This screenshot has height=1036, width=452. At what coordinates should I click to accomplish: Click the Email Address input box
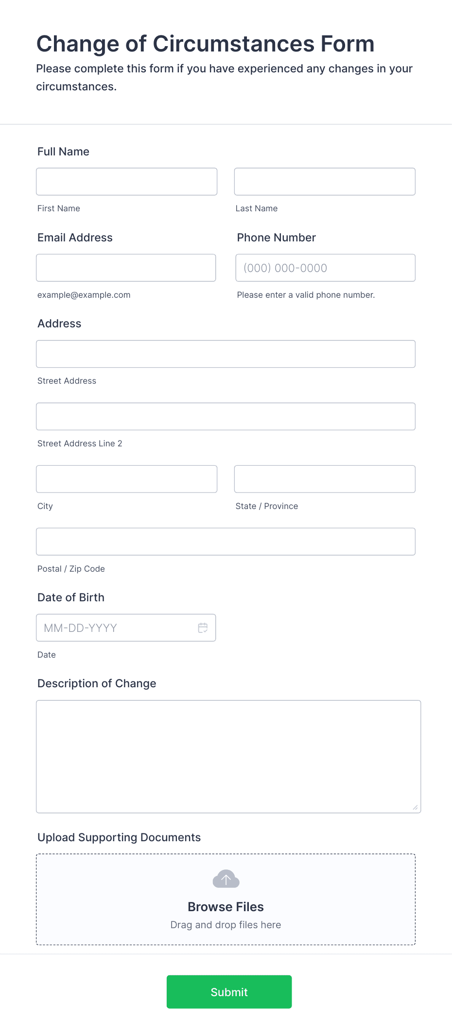click(126, 268)
